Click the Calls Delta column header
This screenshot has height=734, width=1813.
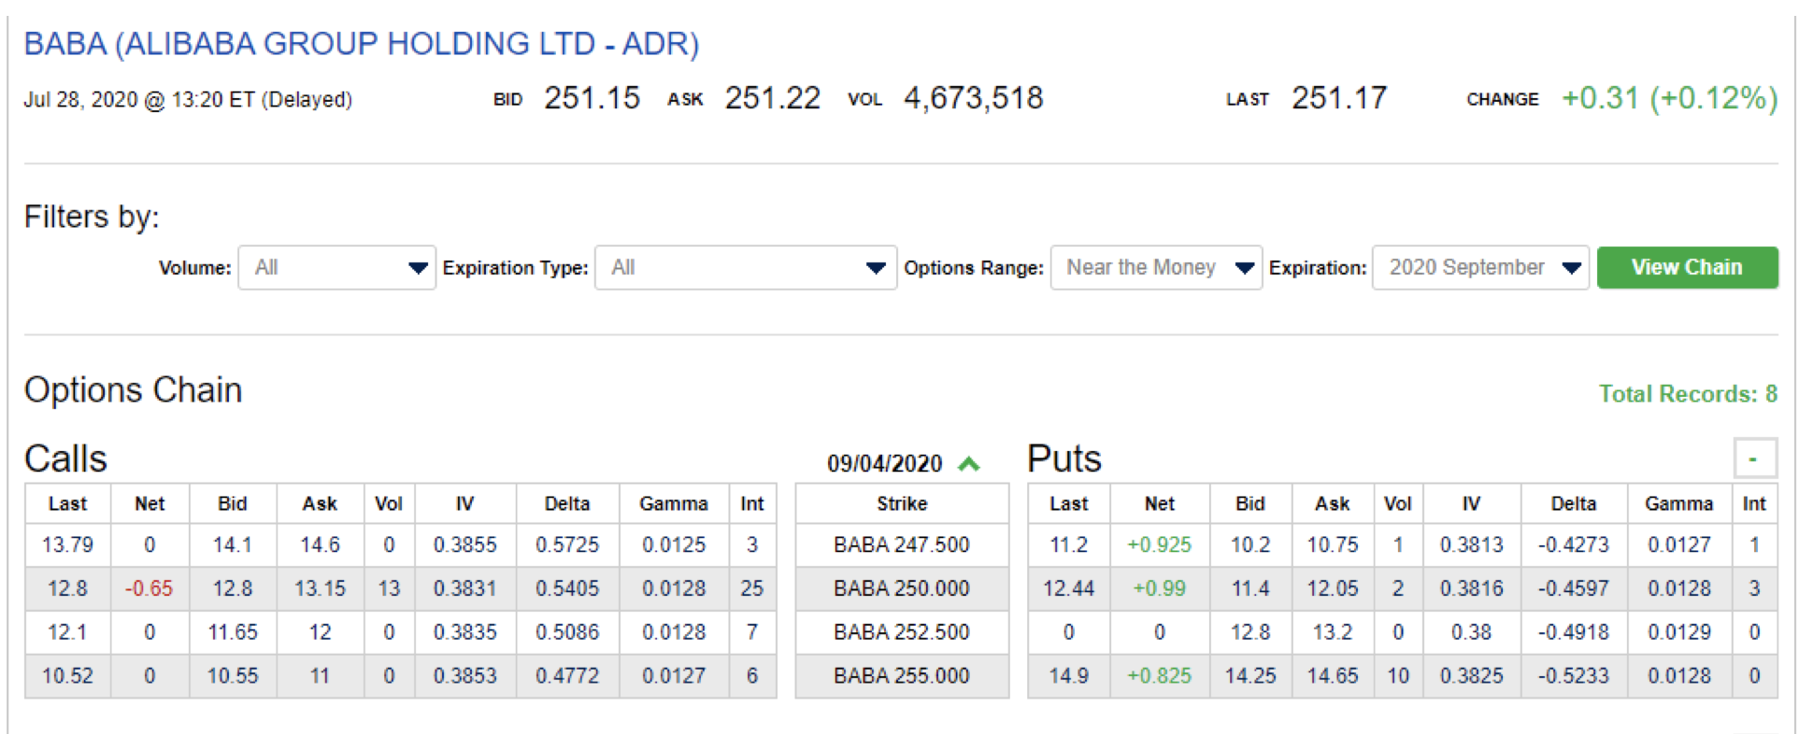click(x=567, y=503)
